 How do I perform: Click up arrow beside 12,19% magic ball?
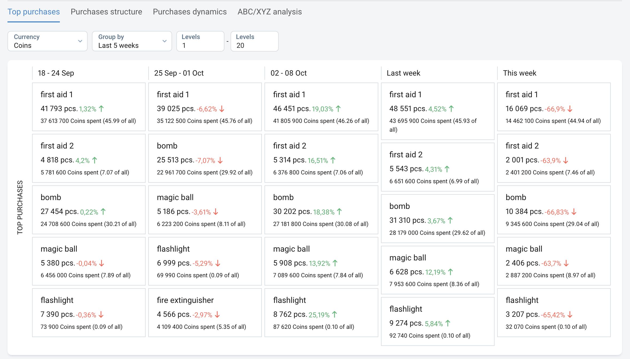pos(450,272)
